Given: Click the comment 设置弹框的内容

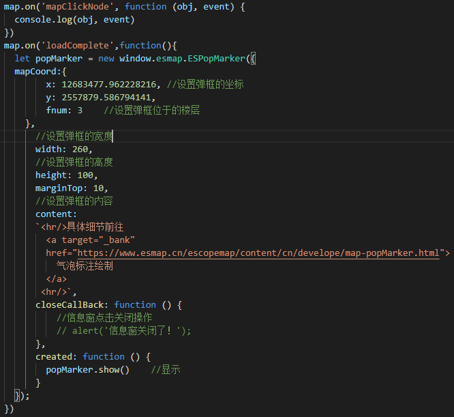Looking at the screenshot, I should point(74,201).
